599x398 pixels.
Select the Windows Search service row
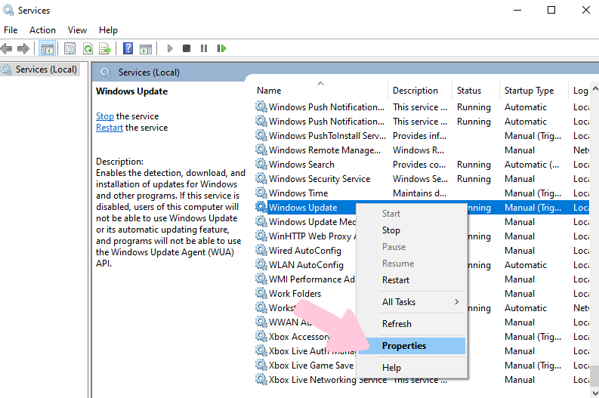[x=301, y=165]
